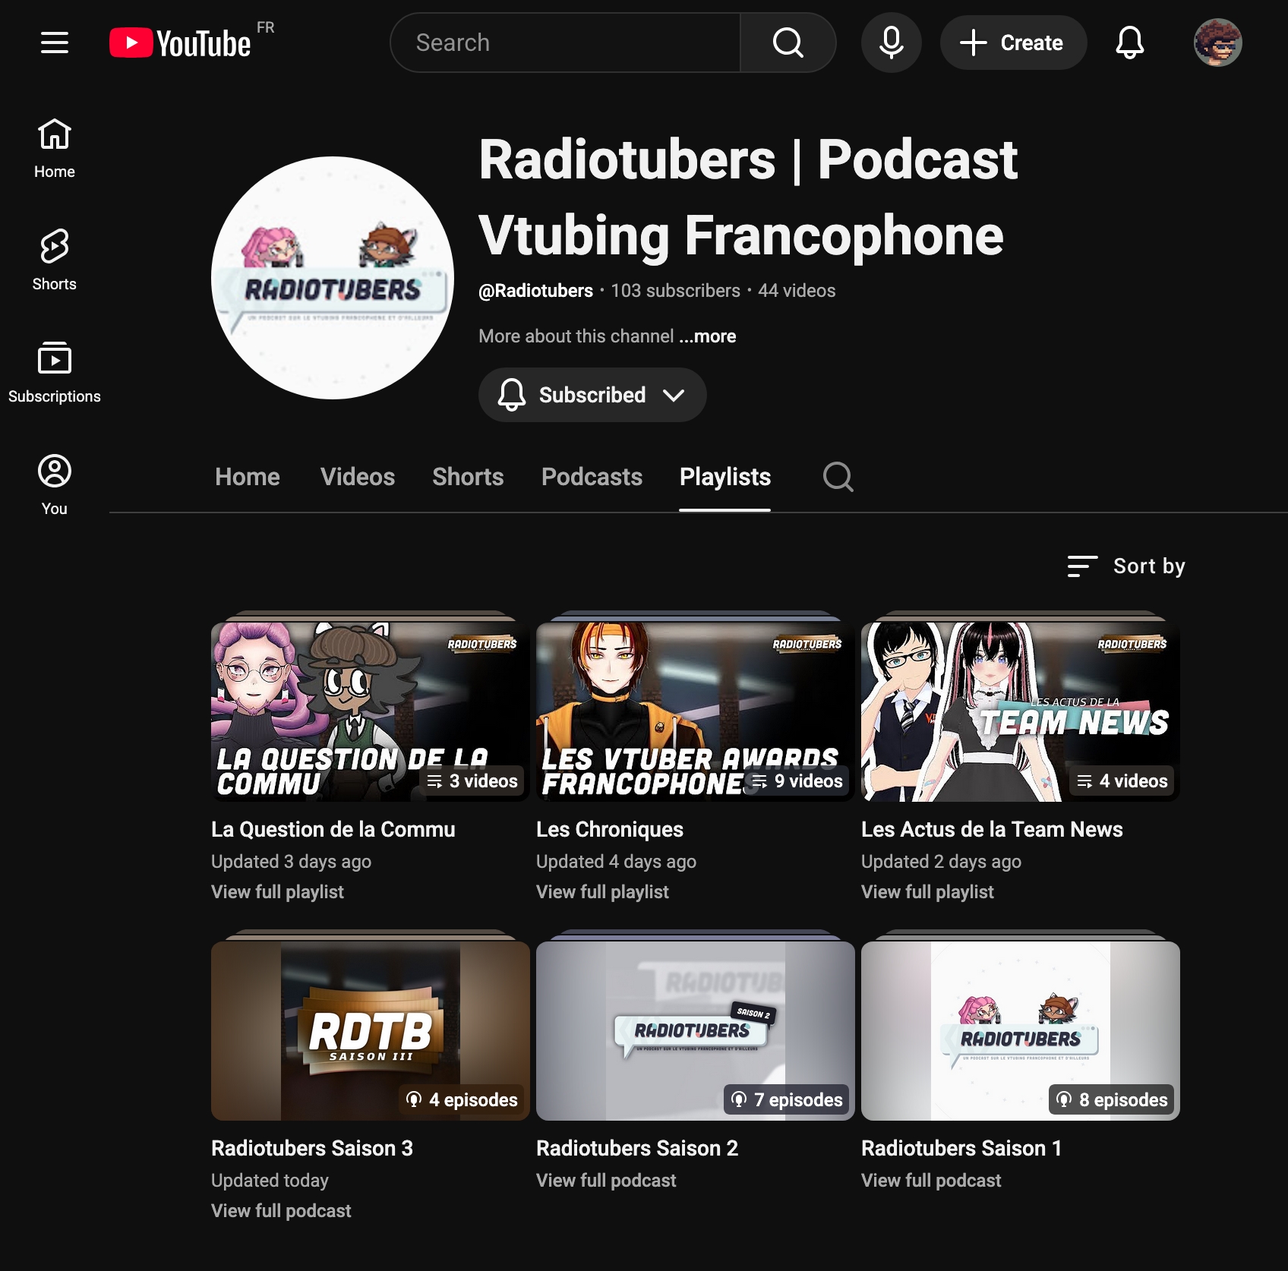1288x1271 pixels.
Task: Open the hamburger guide menu
Action: pos(55,43)
